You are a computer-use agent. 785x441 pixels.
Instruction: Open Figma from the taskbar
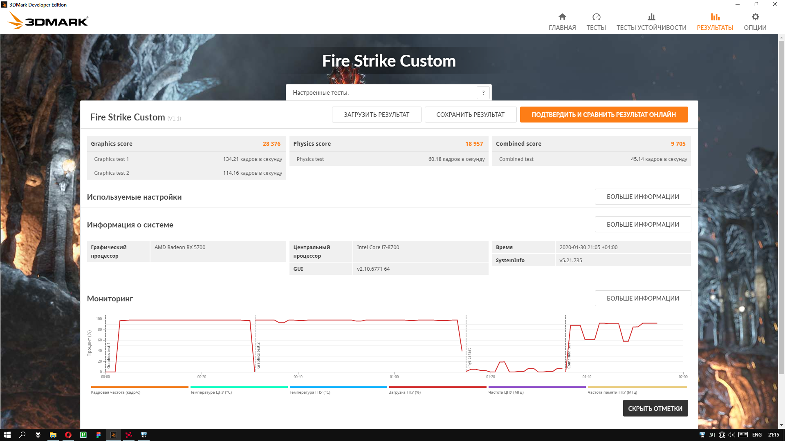point(99,435)
